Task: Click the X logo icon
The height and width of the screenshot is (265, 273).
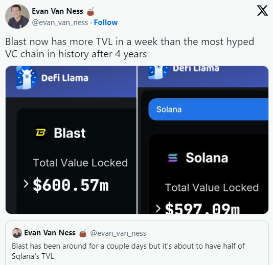Action: [x=262, y=11]
